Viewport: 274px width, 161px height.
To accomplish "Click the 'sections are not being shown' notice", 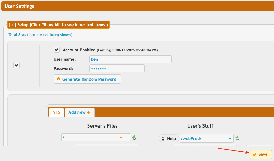I will [x=40, y=35].
